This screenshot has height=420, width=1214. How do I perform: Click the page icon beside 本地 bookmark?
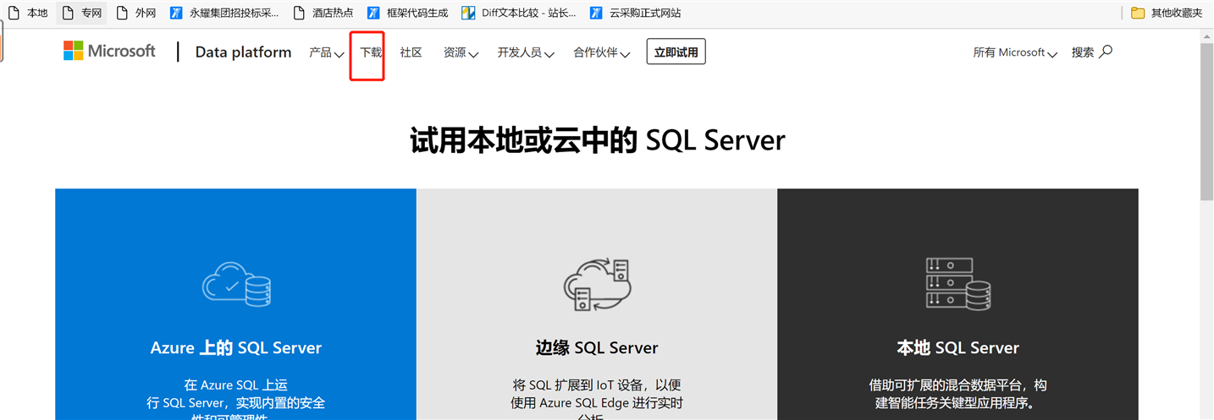click(x=14, y=13)
